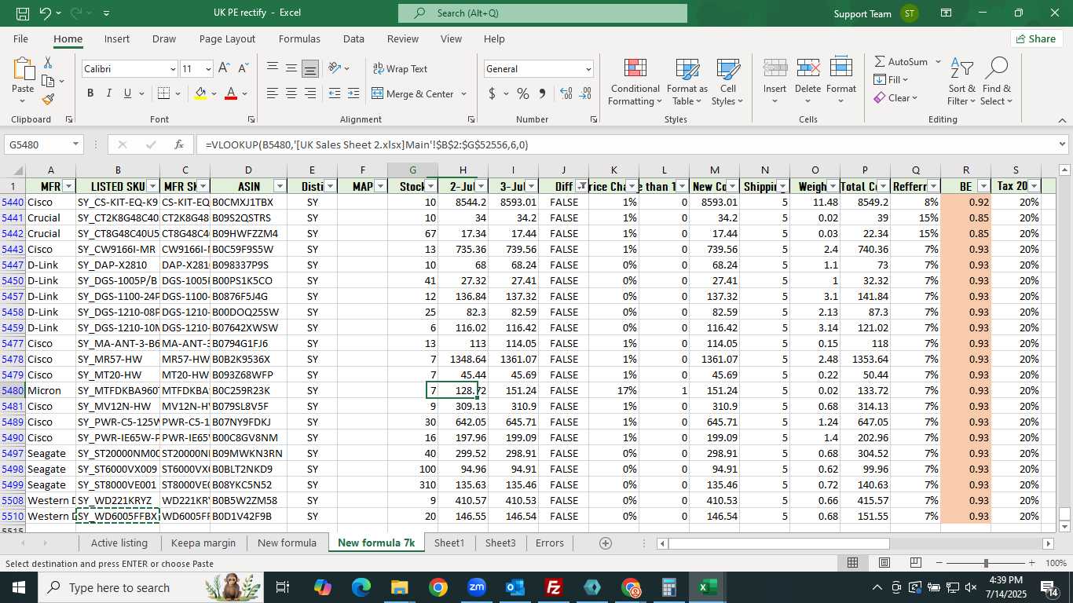Click the Increase Indent icon
This screenshot has width=1073, height=603.
click(353, 93)
